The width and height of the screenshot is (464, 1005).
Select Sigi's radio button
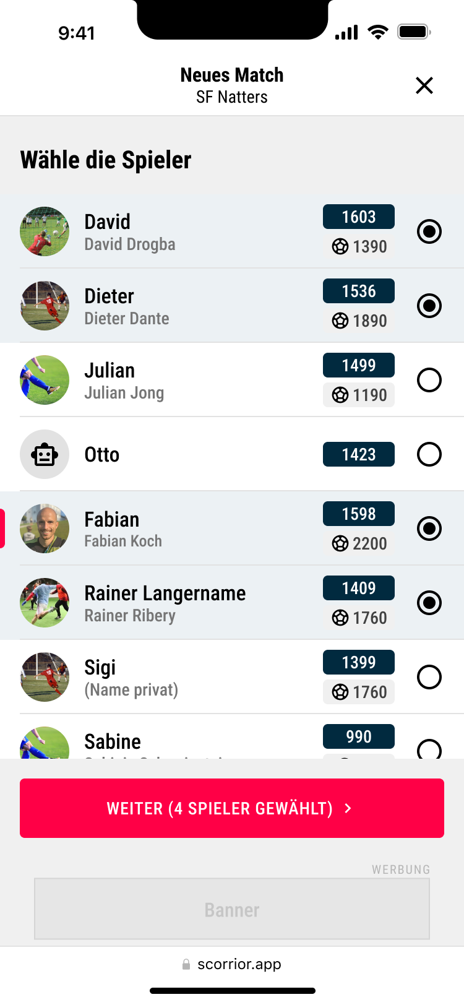pyautogui.click(x=429, y=677)
